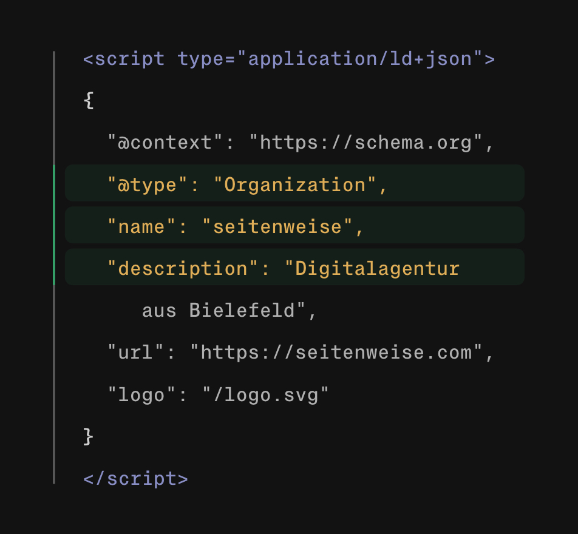Select the highlighted "description": "Digitalagentur line

tap(294, 267)
